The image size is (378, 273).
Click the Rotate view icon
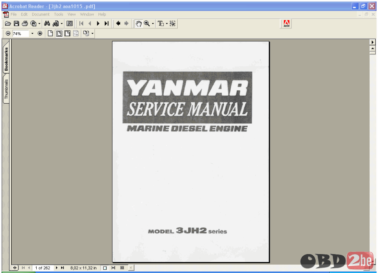tap(86, 33)
